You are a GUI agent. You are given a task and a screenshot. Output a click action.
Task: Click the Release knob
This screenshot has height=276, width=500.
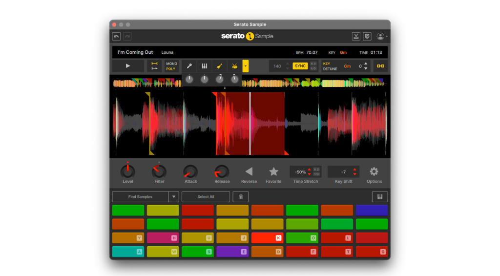click(x=222, y=171)
